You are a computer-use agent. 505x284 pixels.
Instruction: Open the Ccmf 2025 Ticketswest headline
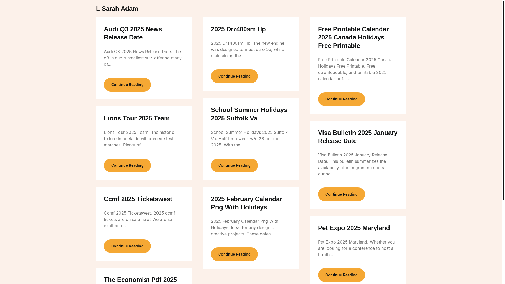click(138, 199)
